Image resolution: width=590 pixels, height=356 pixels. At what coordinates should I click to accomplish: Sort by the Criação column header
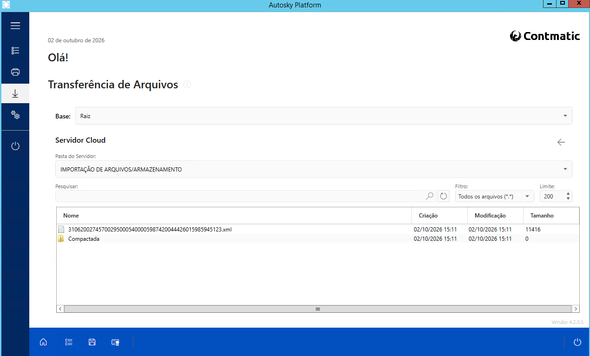439,216
